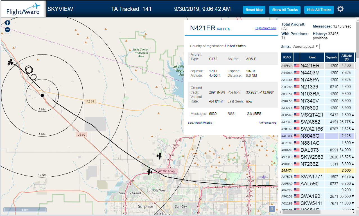Click Show All Tracks button
359x216 pixels.
click(285, 10)
